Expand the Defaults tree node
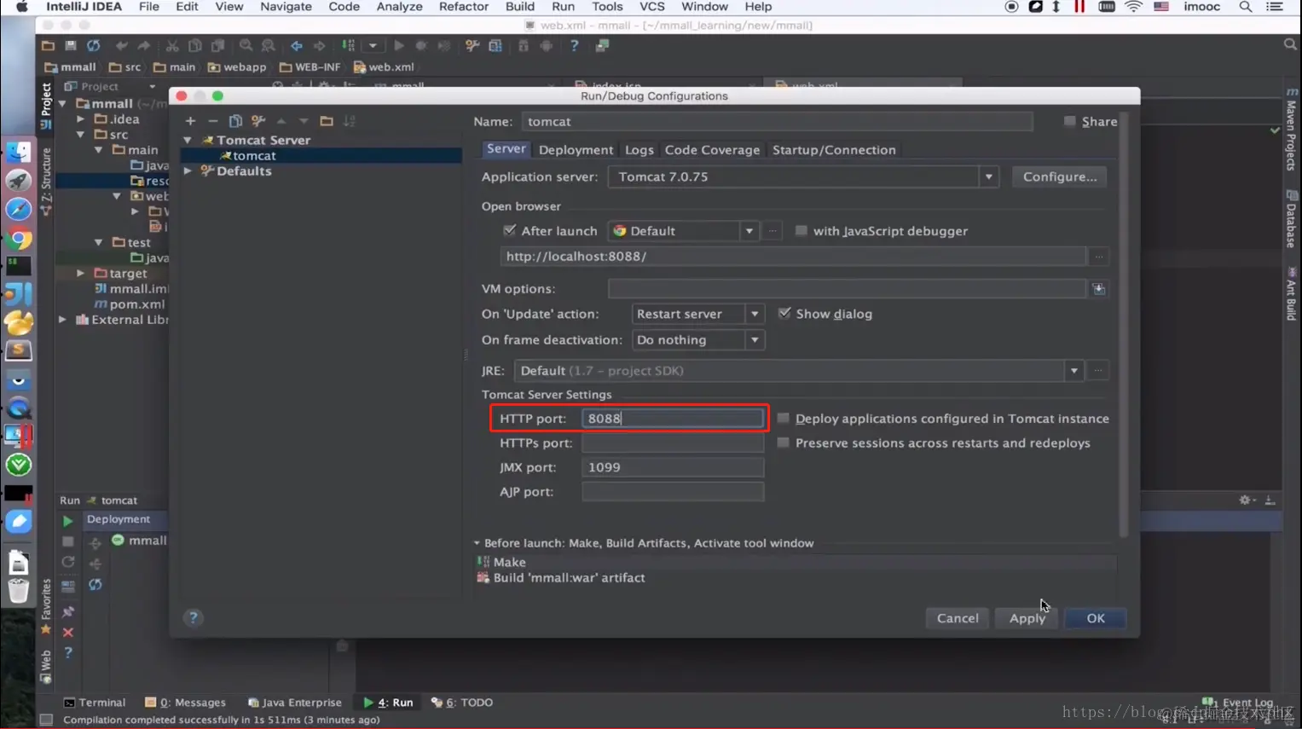This screenshot has width=1302, height=729. click(x=188, y=171)
